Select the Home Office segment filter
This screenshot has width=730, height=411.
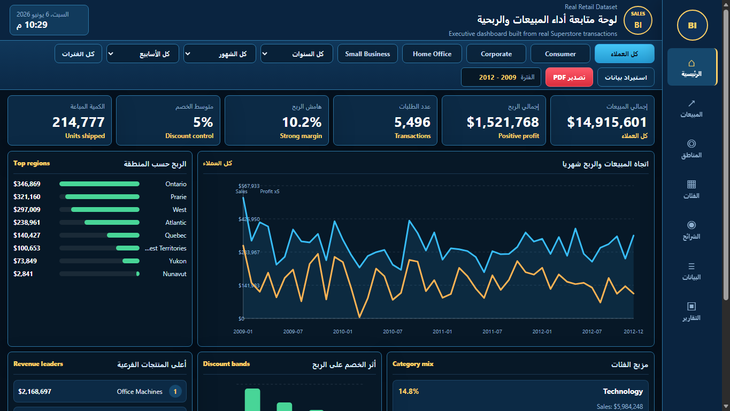432,54
